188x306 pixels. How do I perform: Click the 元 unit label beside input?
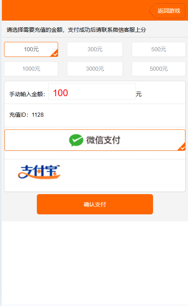point(138,94)
